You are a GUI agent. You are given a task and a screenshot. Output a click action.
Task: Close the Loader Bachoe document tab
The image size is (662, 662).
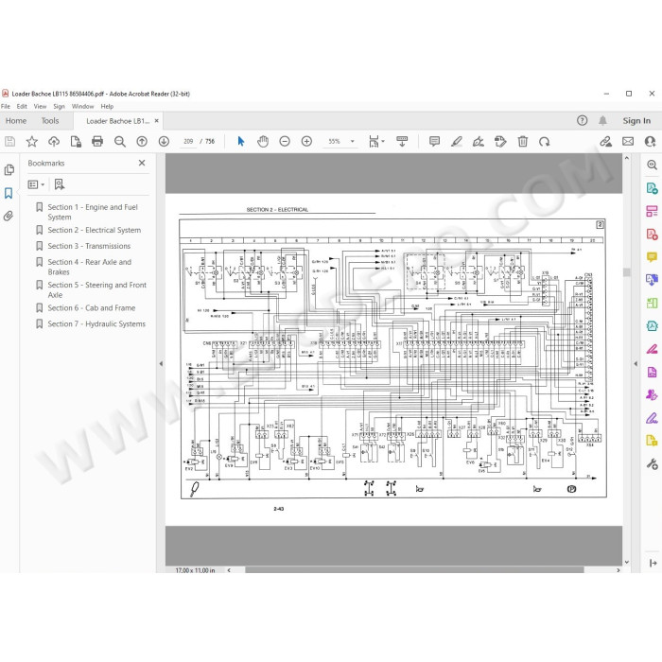click(x=157, y=121)
